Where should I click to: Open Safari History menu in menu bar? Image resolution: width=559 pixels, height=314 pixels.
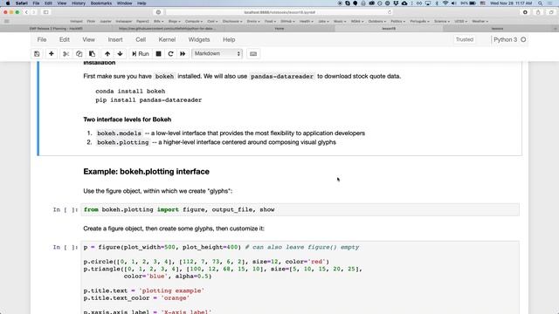pos(79,3)
